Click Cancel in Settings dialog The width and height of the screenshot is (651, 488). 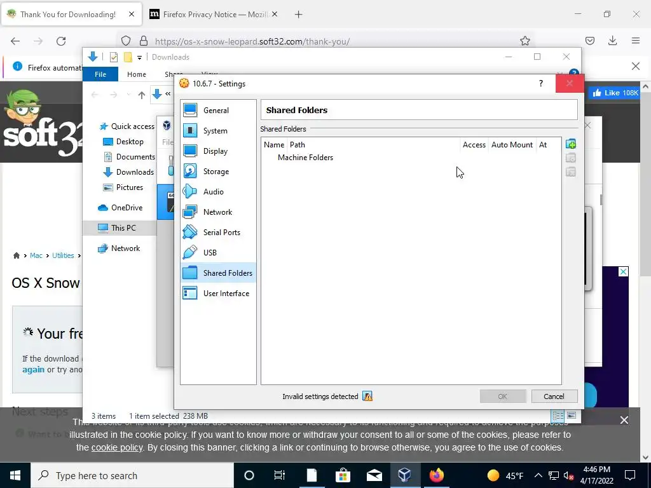point(554,396)
